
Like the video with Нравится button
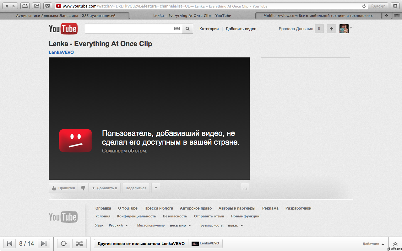tap(63, 188)
